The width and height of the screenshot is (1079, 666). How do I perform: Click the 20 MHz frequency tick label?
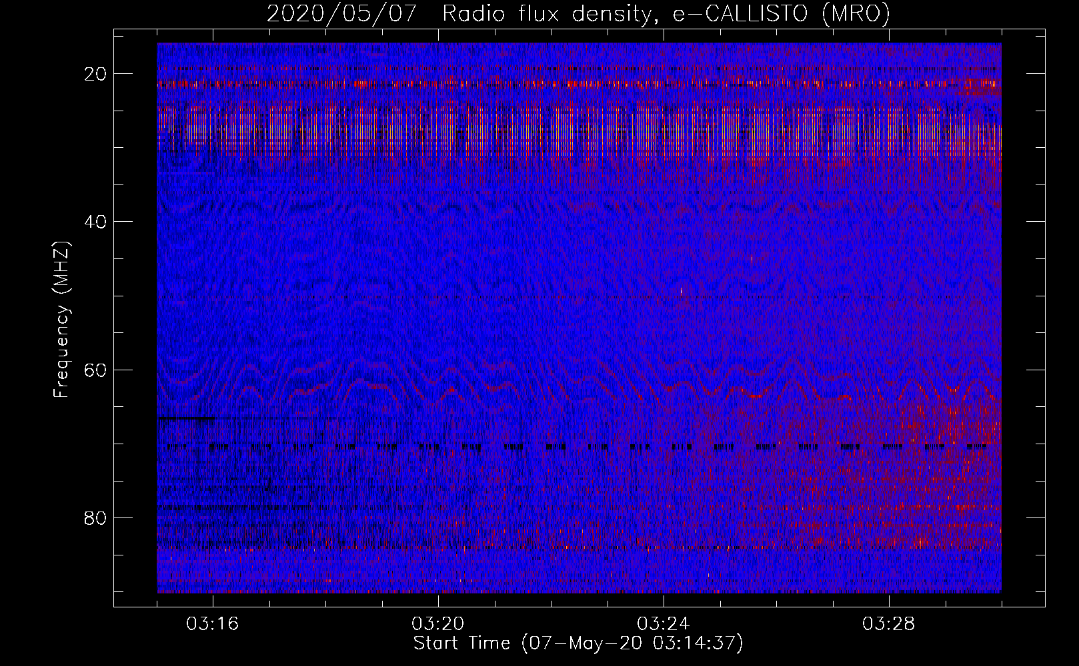pos(96,74)
